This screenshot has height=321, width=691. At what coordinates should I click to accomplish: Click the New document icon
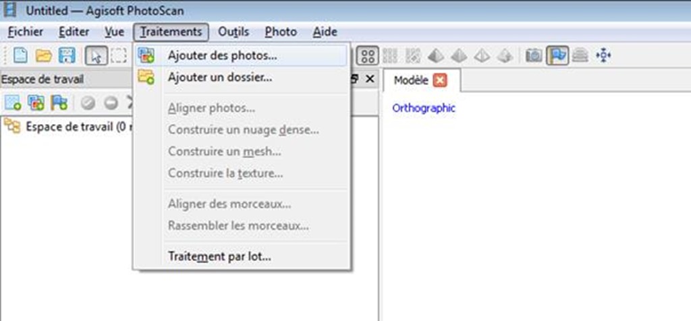pos(20,55)
